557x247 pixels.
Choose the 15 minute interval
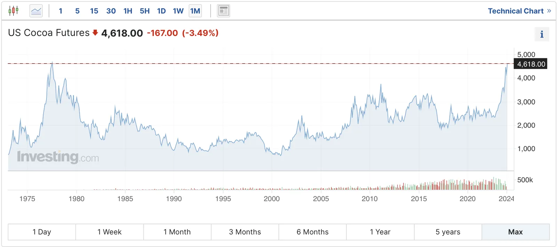coord(94,11)
